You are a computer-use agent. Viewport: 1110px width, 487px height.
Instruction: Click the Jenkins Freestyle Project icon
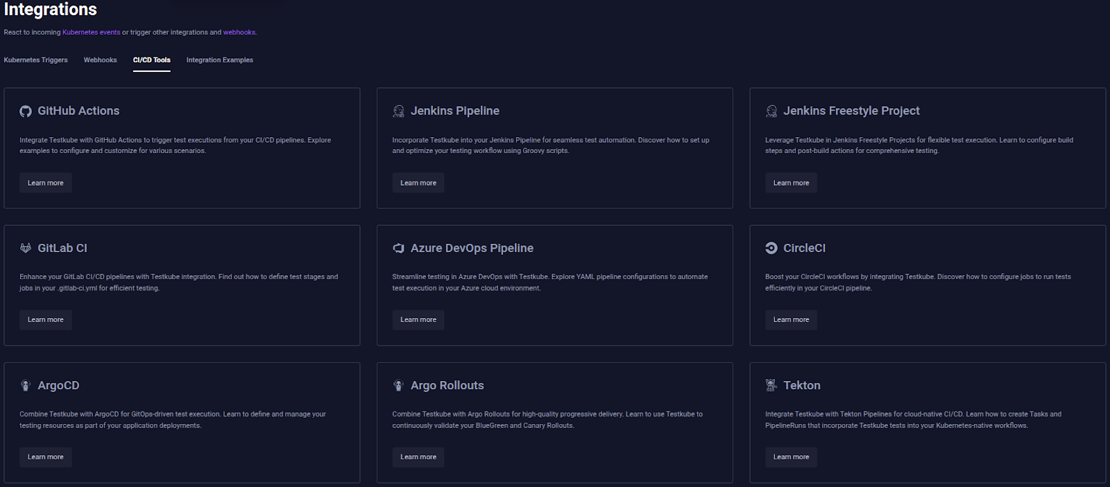click(x=771, y=111)
